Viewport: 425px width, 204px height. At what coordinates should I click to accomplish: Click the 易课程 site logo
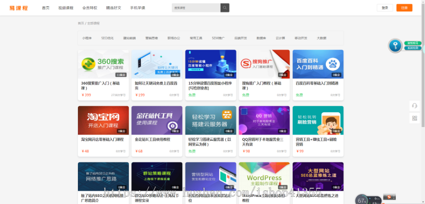pyautogui.click(x=18, y=8)
